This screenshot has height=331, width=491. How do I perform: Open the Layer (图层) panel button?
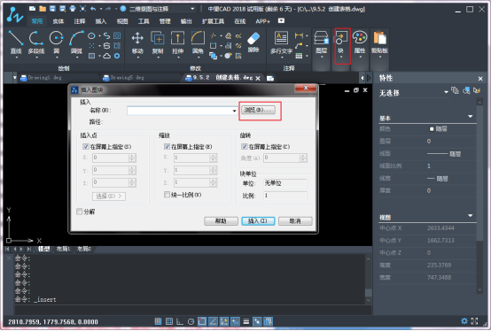(x=322, y=42)
